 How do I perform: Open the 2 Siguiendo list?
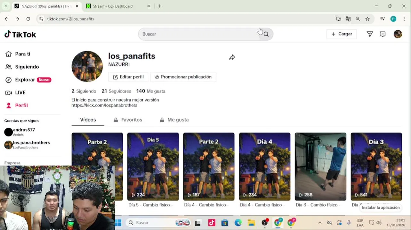coord(84,91)
